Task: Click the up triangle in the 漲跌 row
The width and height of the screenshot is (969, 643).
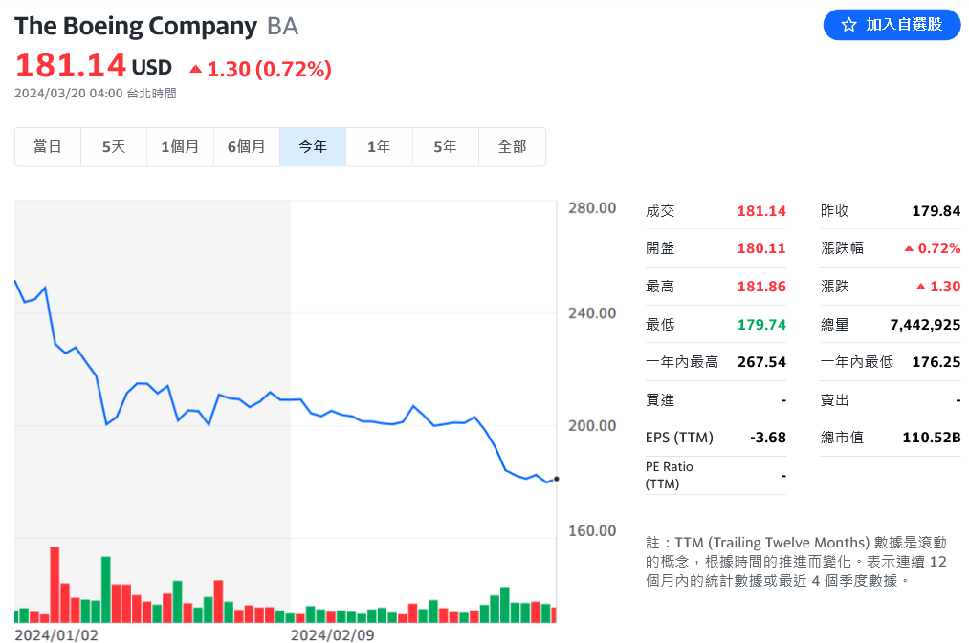Action: 920,287
